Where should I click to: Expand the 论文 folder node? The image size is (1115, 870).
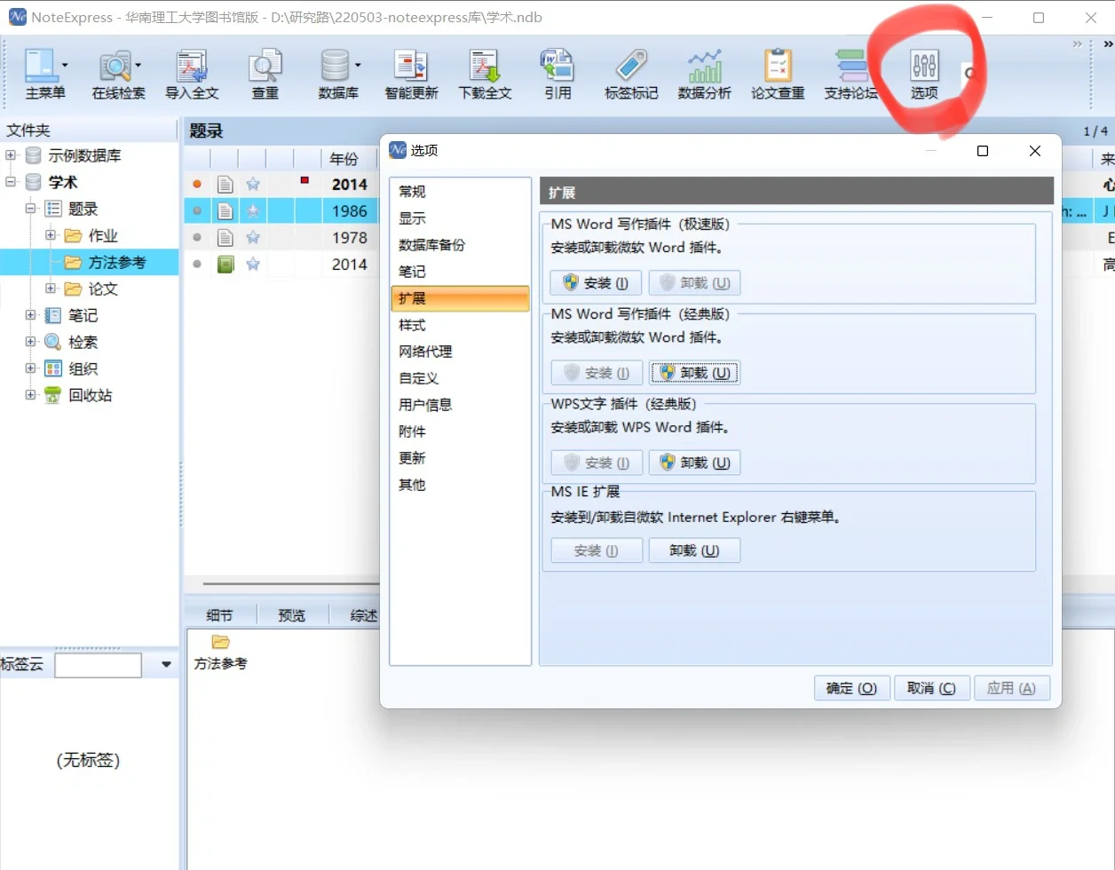click(x=51, y=289)
